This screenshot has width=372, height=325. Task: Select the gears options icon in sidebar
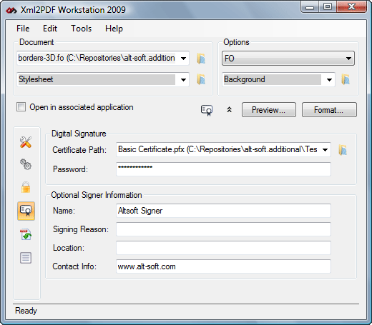click(26, 164)
